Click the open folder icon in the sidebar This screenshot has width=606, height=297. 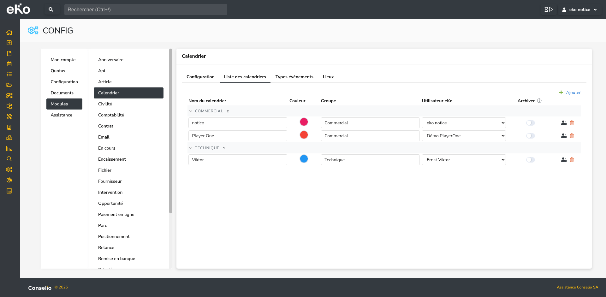(9, 85)
